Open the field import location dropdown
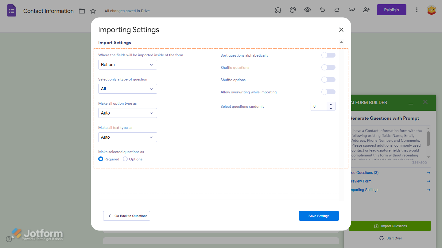The width and height of the screenshot is (442, 248). (x=127, y=65)
